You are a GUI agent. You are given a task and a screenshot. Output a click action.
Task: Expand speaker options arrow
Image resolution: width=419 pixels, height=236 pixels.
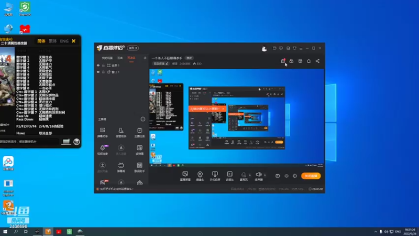[265, 175]
